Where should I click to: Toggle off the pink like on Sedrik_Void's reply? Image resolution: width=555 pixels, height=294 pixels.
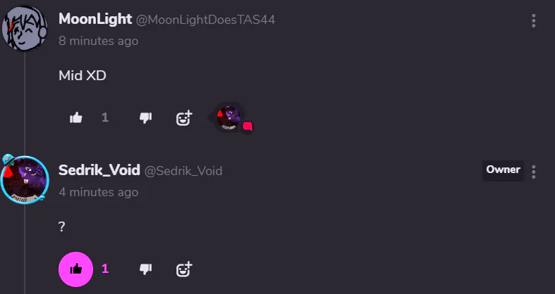point(75,269)
